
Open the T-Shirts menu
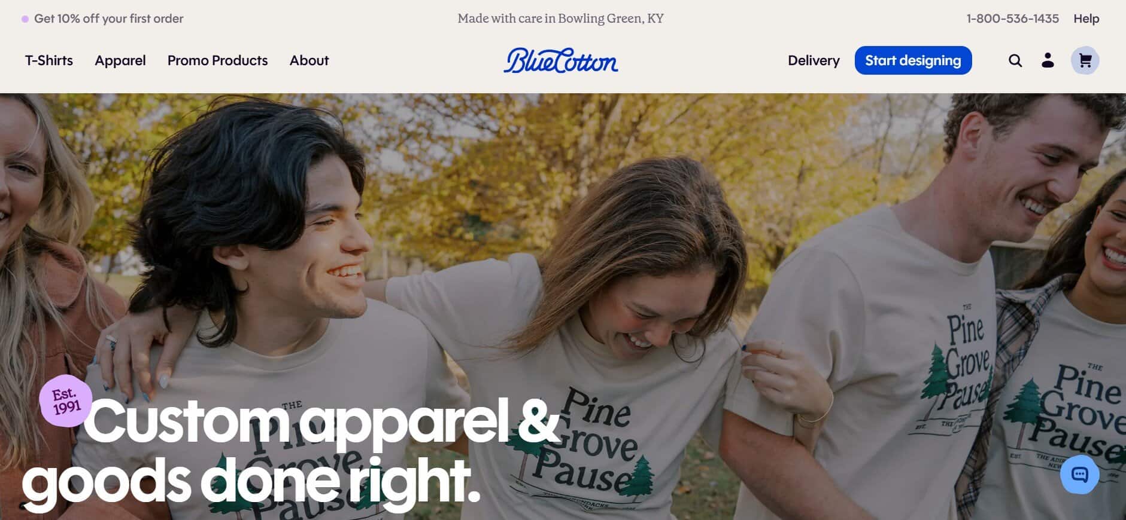click(49, 60)
